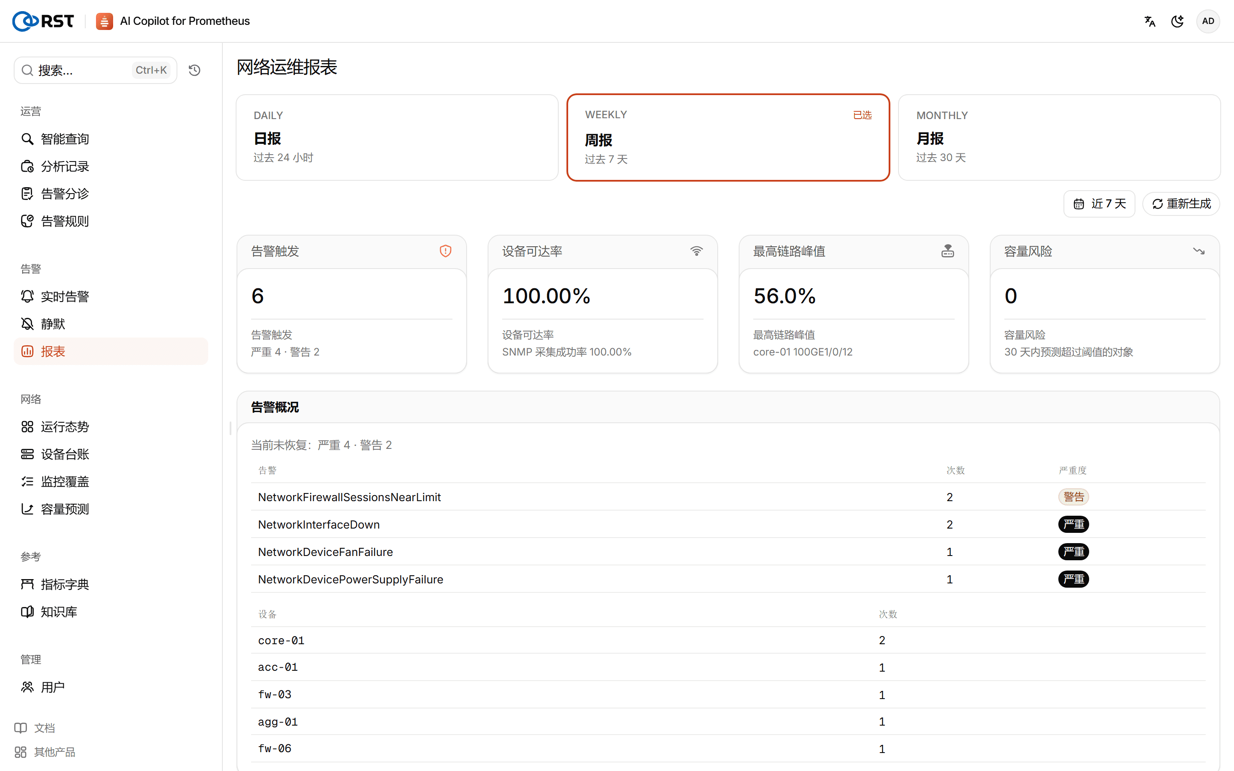Image resolution: width=1234 pixels, height=771 pixels.
Task: Select the DAILY 日报 report card
Action: tap(397, 137)
